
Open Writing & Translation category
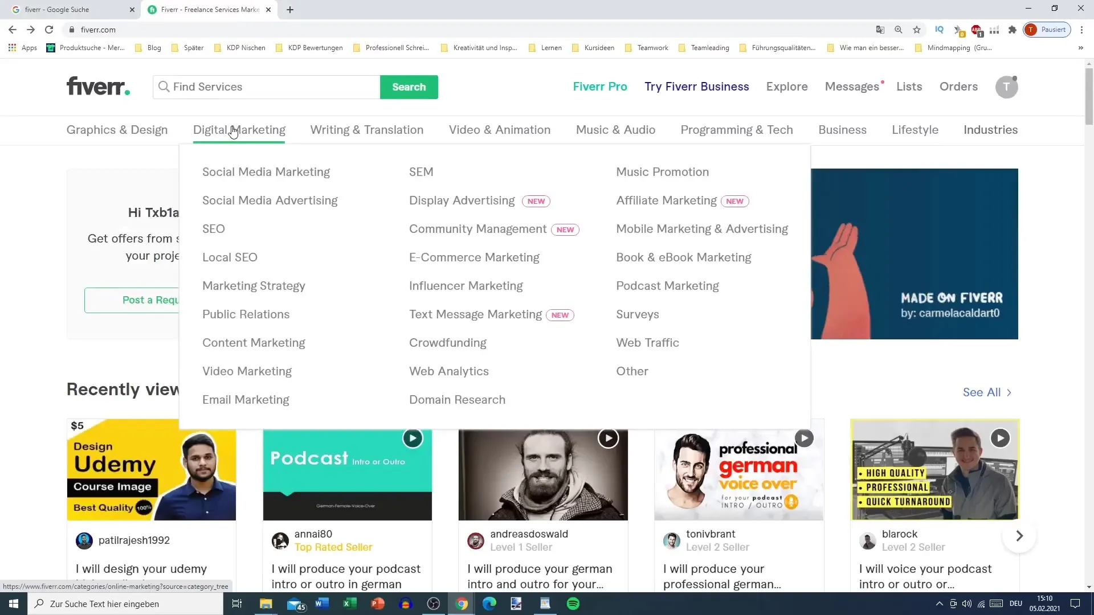tap(366, 130)
